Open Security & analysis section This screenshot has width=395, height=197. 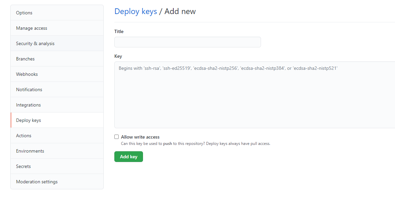(35, 43)
